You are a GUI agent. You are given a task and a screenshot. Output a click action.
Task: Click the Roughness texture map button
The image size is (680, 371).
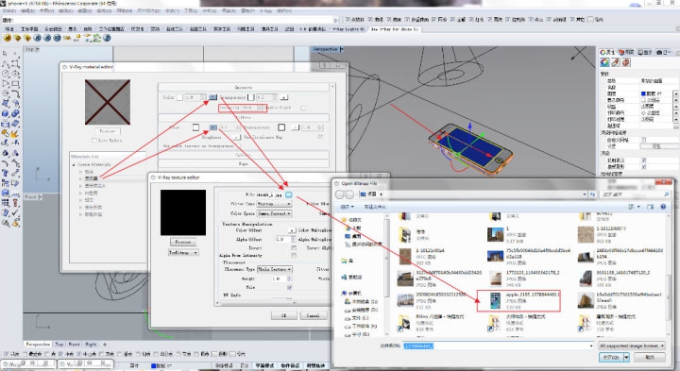pos(236,138)
